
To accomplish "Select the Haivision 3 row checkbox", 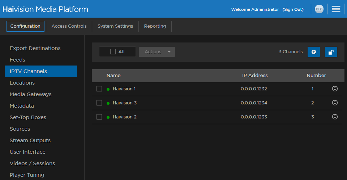I will 99,103.
